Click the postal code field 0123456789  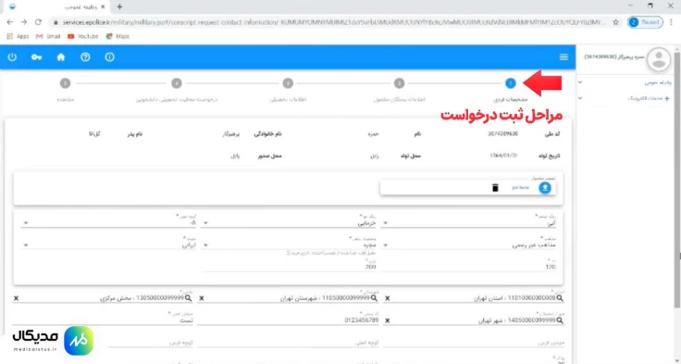288,320
